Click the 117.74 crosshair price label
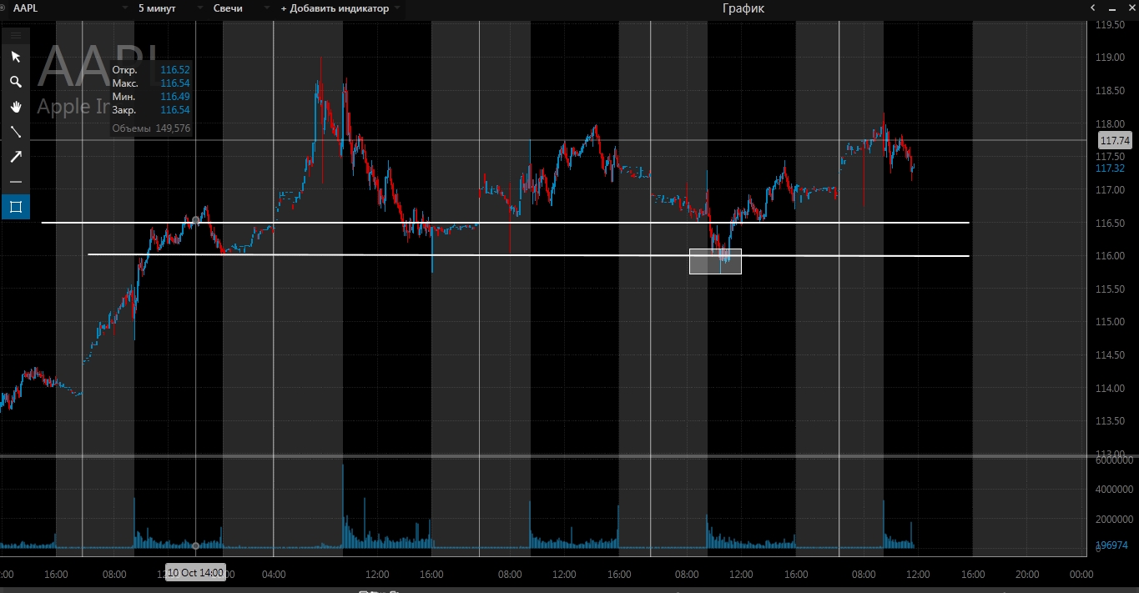 click(1115, 141)
